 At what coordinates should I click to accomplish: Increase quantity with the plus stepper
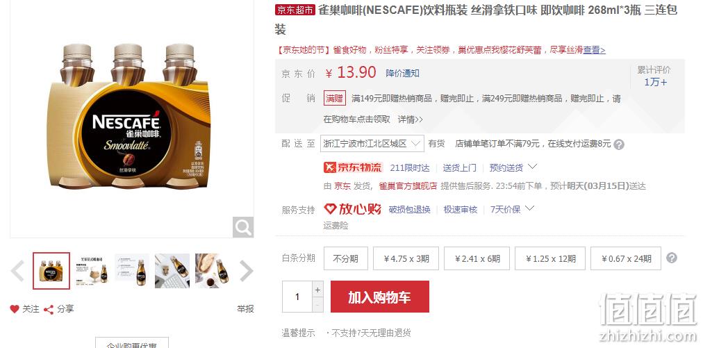pyautogui.click(x=317, y=289)
